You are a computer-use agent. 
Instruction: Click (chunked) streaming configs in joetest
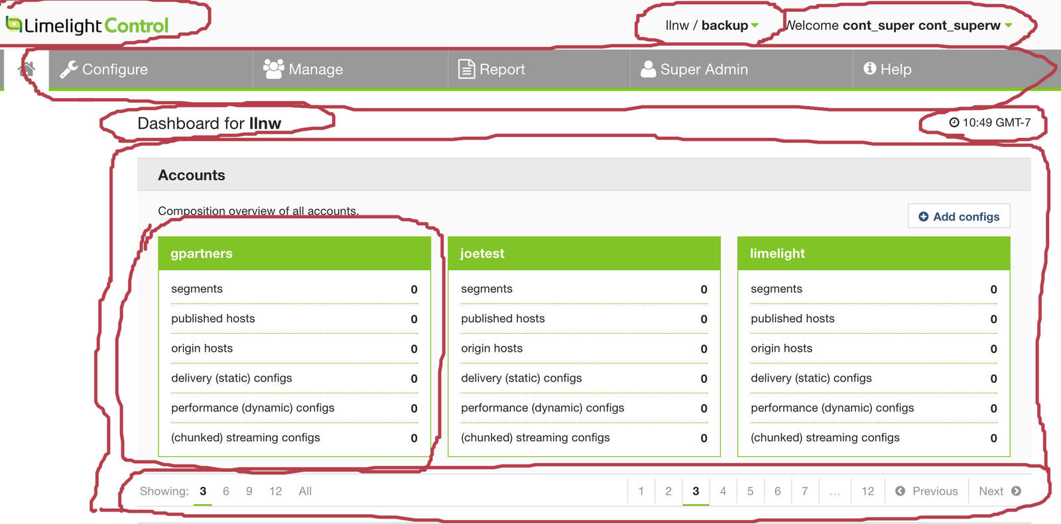(x=584, y=438)
